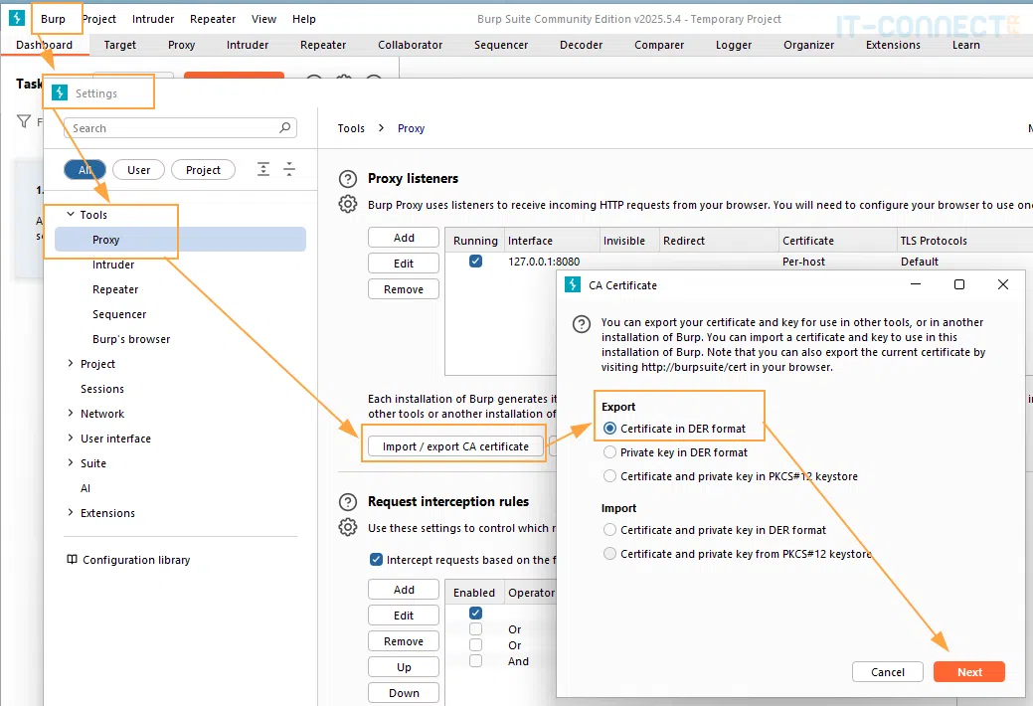The height and width of the screenshot is (706, 1033).
Task: Collapse the Tools tree section
Action: 71,215
